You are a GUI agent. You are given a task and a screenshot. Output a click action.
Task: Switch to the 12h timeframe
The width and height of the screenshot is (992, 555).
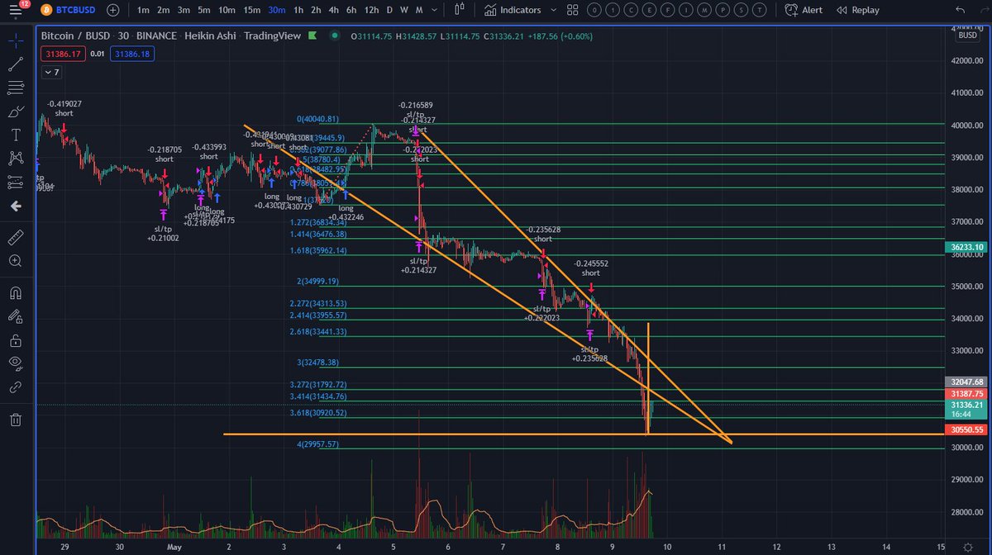click(372, 10)
